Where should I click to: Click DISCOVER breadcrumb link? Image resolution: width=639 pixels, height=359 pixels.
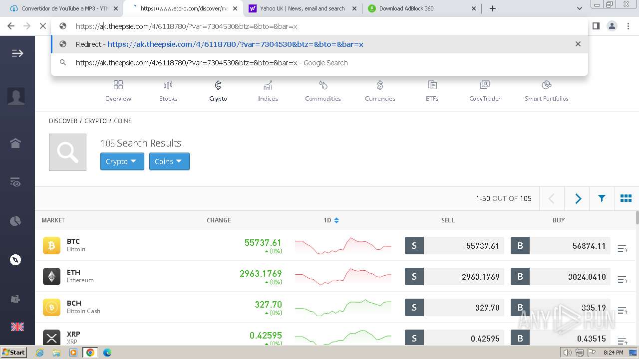(63, 121)
